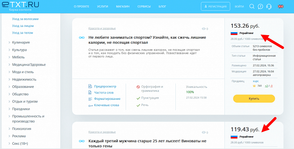Open article 'Не любите заниматься спортом?'

147,40
